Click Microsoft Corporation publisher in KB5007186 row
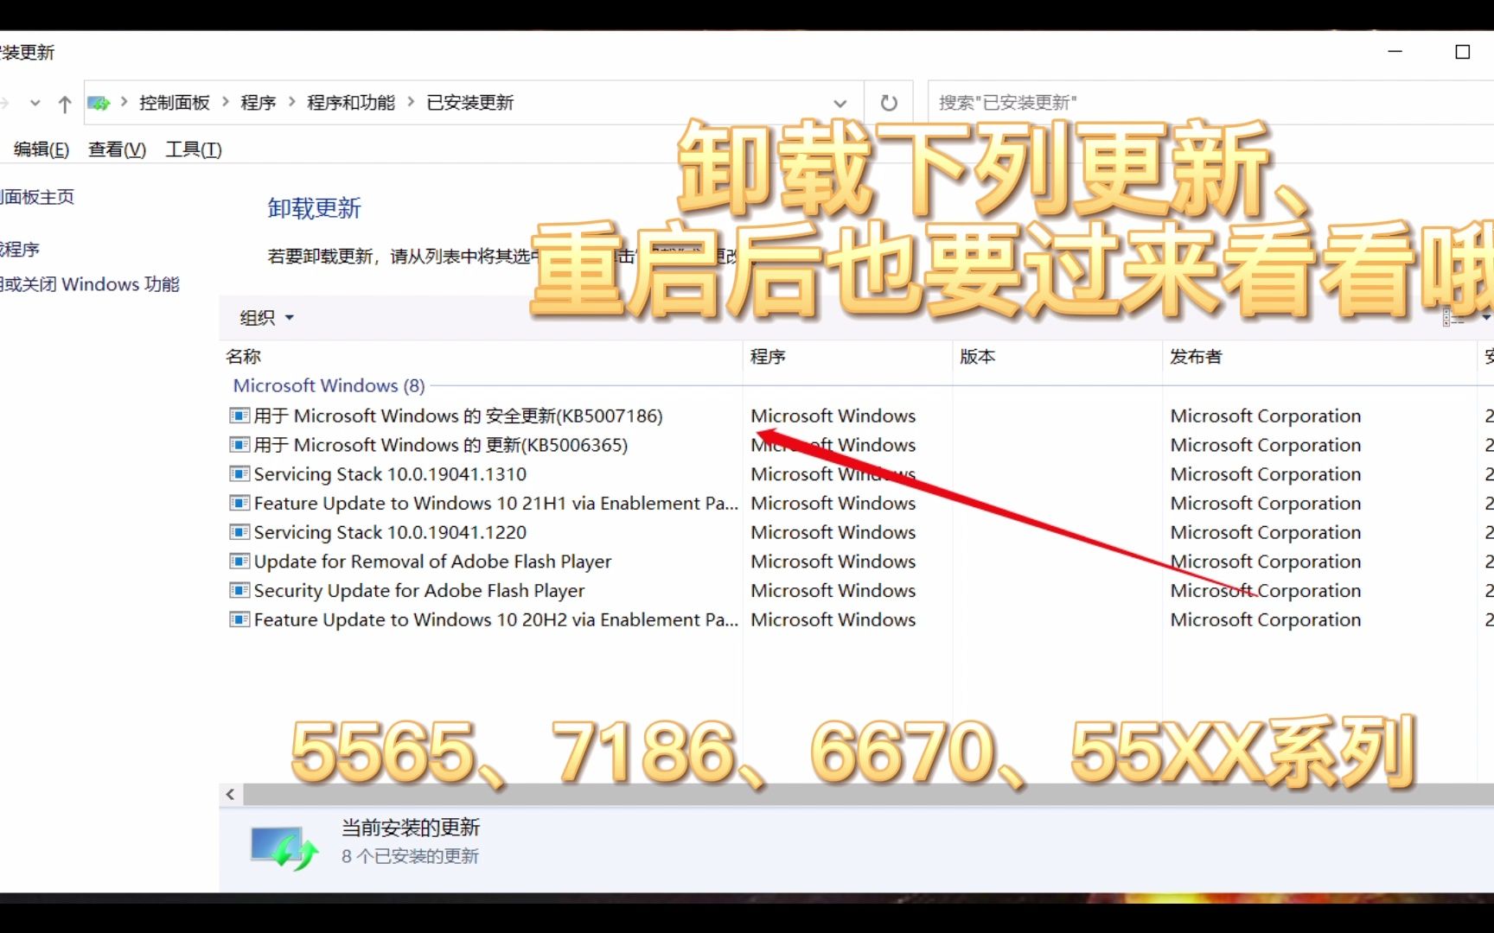This screenshot has width=1494, height=933. (x=1266, y=416)
